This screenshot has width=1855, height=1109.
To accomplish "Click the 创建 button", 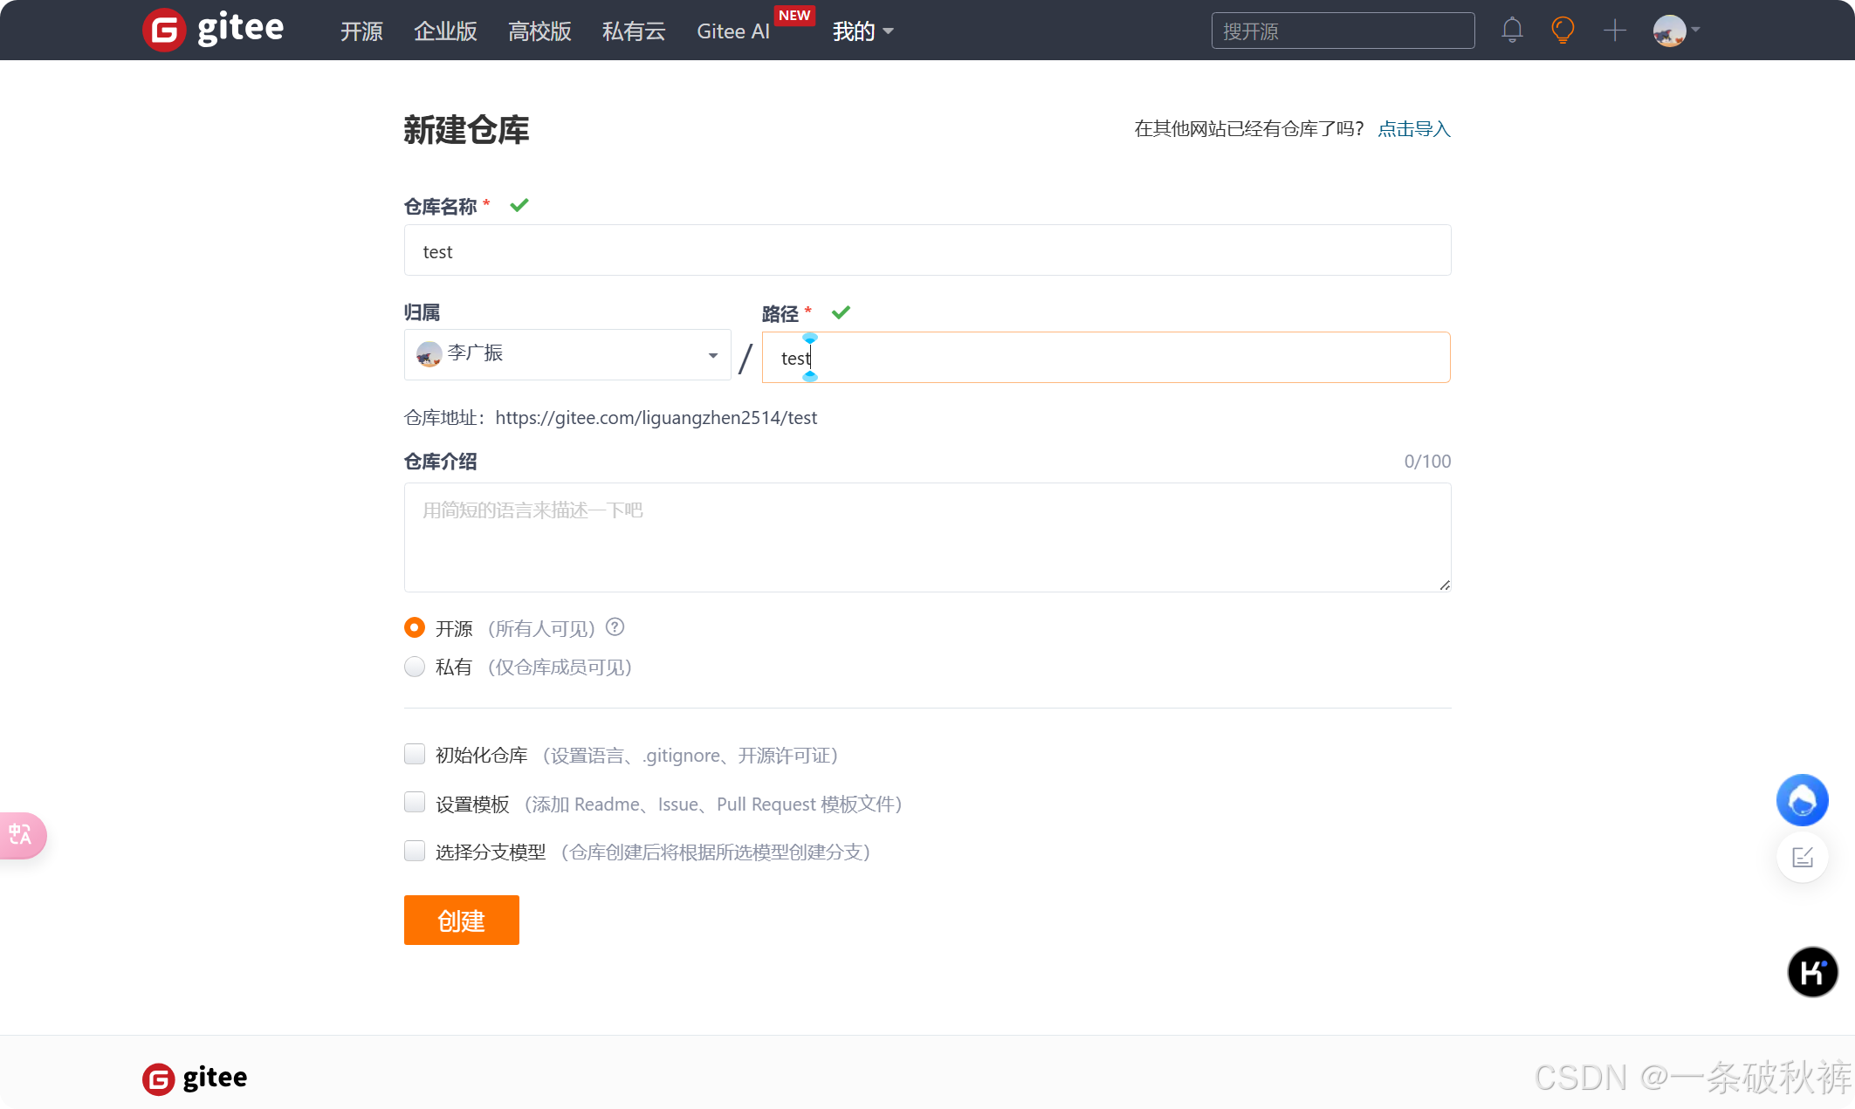I will click(x=462, y=920).
